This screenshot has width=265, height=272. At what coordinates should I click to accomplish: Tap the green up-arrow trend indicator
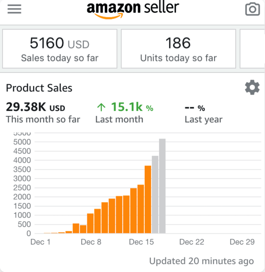pos(101,107)
